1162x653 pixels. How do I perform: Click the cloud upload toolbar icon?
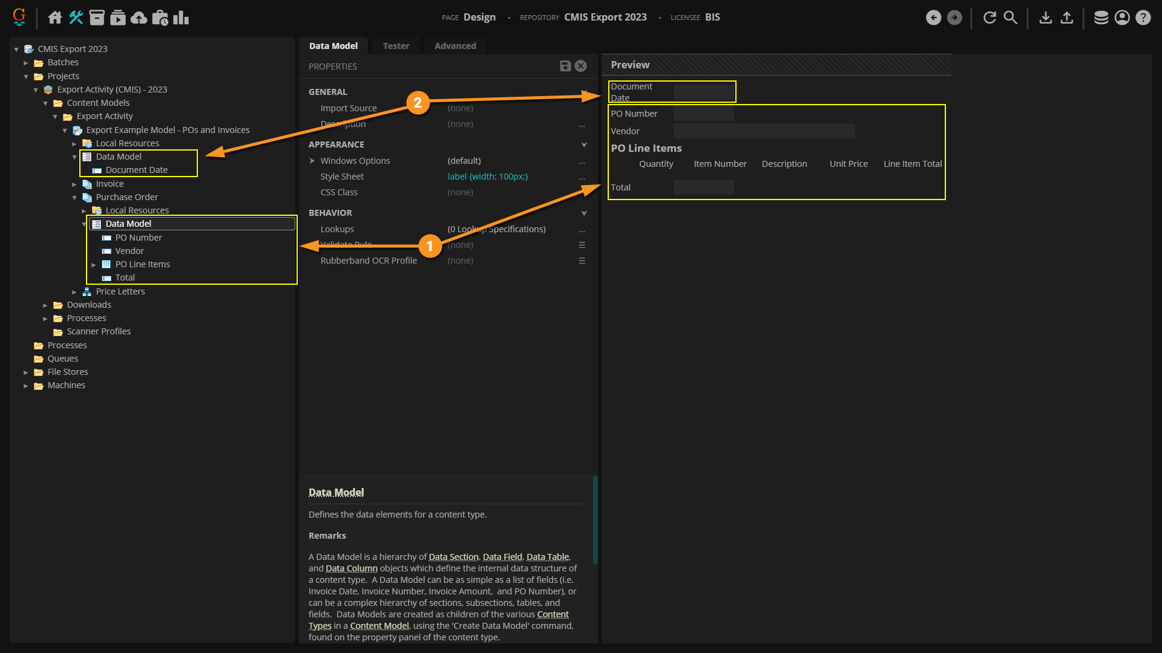click(139, 18)
